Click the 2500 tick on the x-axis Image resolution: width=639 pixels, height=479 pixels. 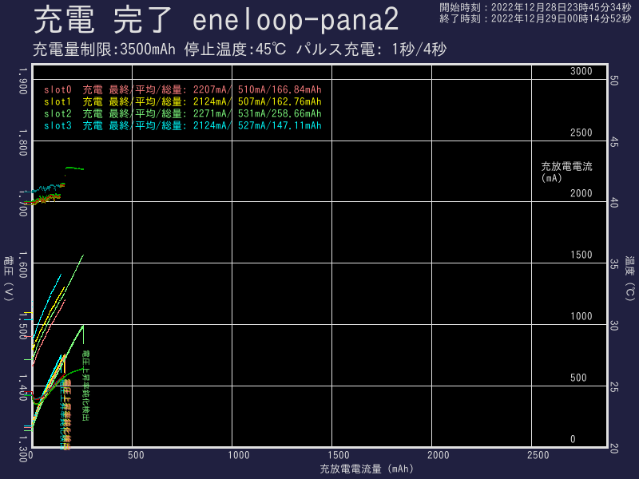[538, 455]
